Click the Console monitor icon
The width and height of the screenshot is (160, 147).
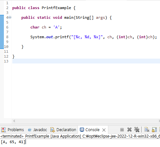[x=82, y=130]
